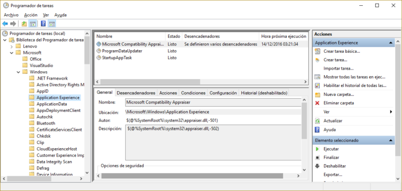Screen dimensions: 402x191
Task: Click the Descripción text box
Action: 213,142
